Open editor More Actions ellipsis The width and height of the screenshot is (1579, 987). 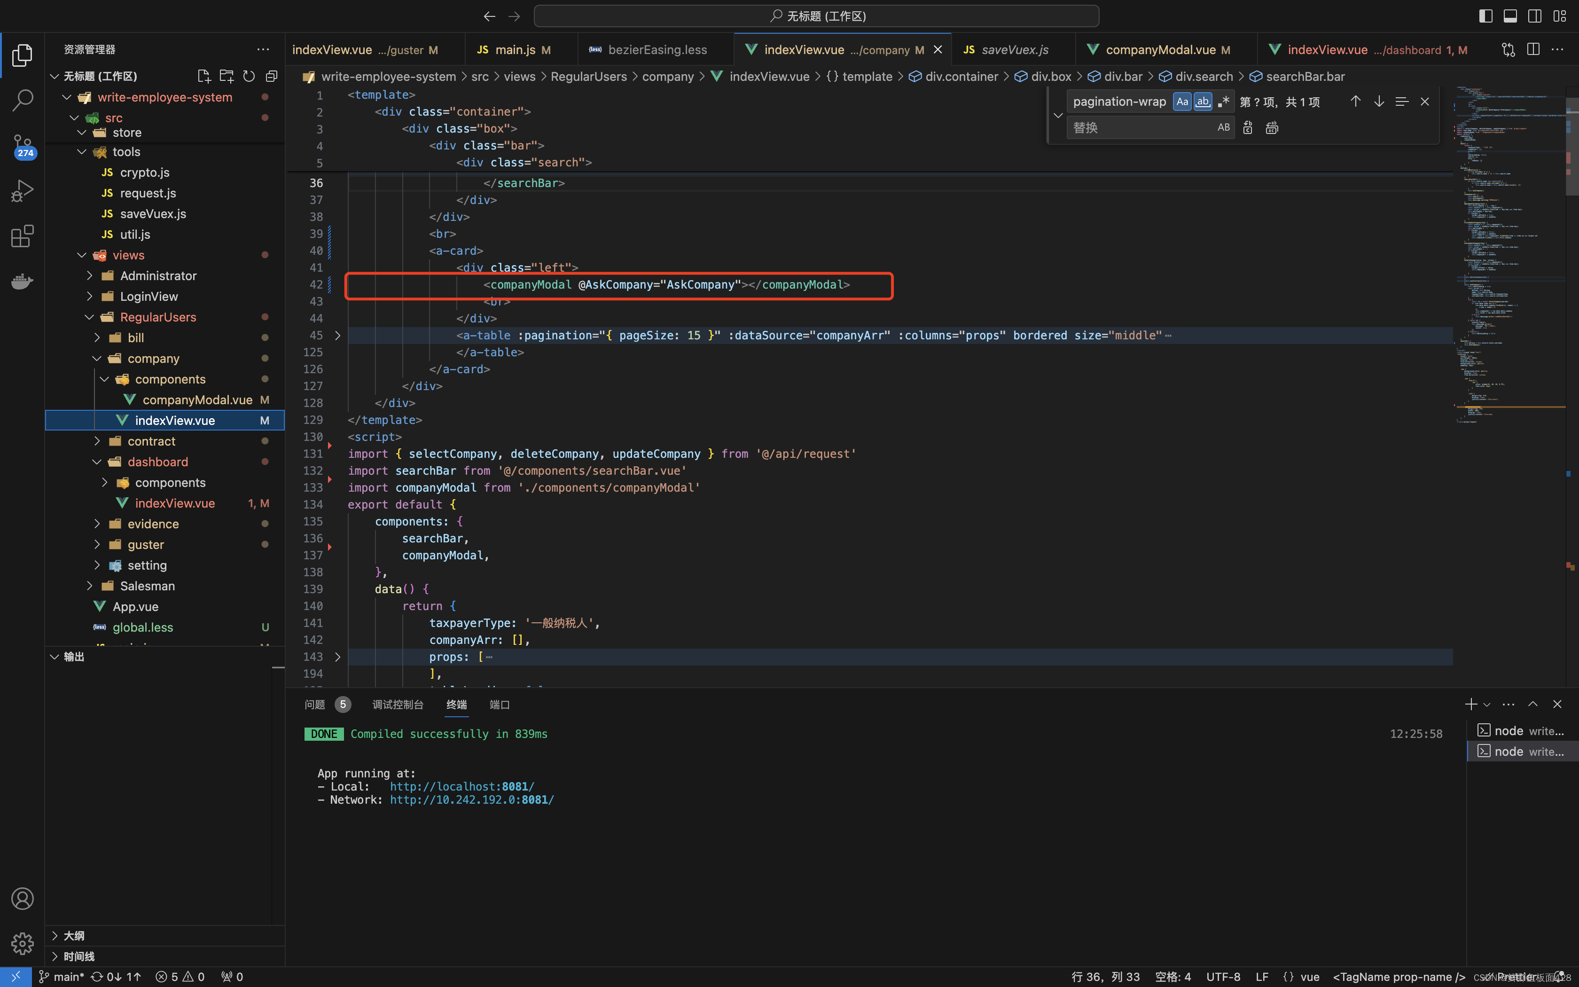(1557, 50)
